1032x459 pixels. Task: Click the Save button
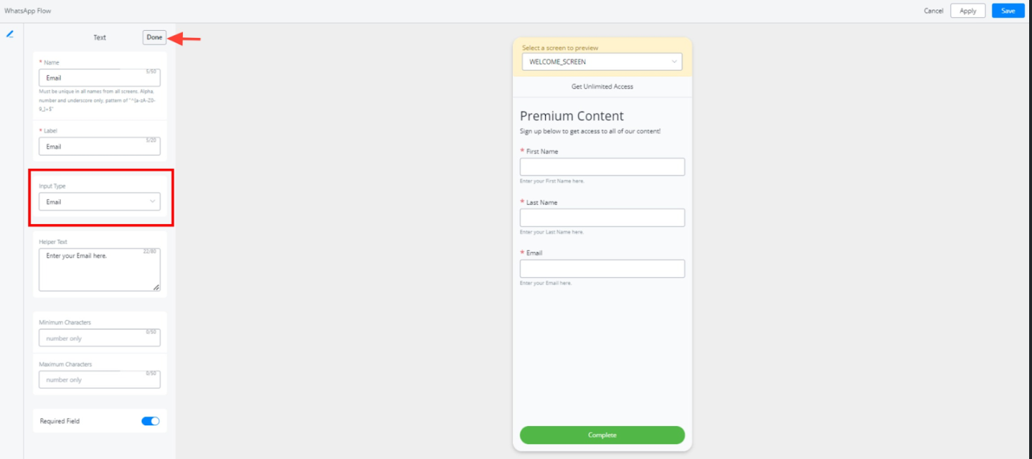pyautogui.click(x=1008, y=11)
